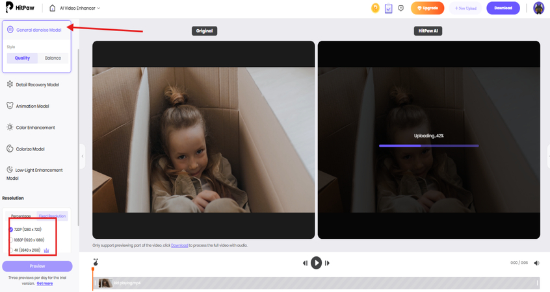
Task: Select Detail Recovery Model
Action: pyautogui.click(x=37, y=85)
